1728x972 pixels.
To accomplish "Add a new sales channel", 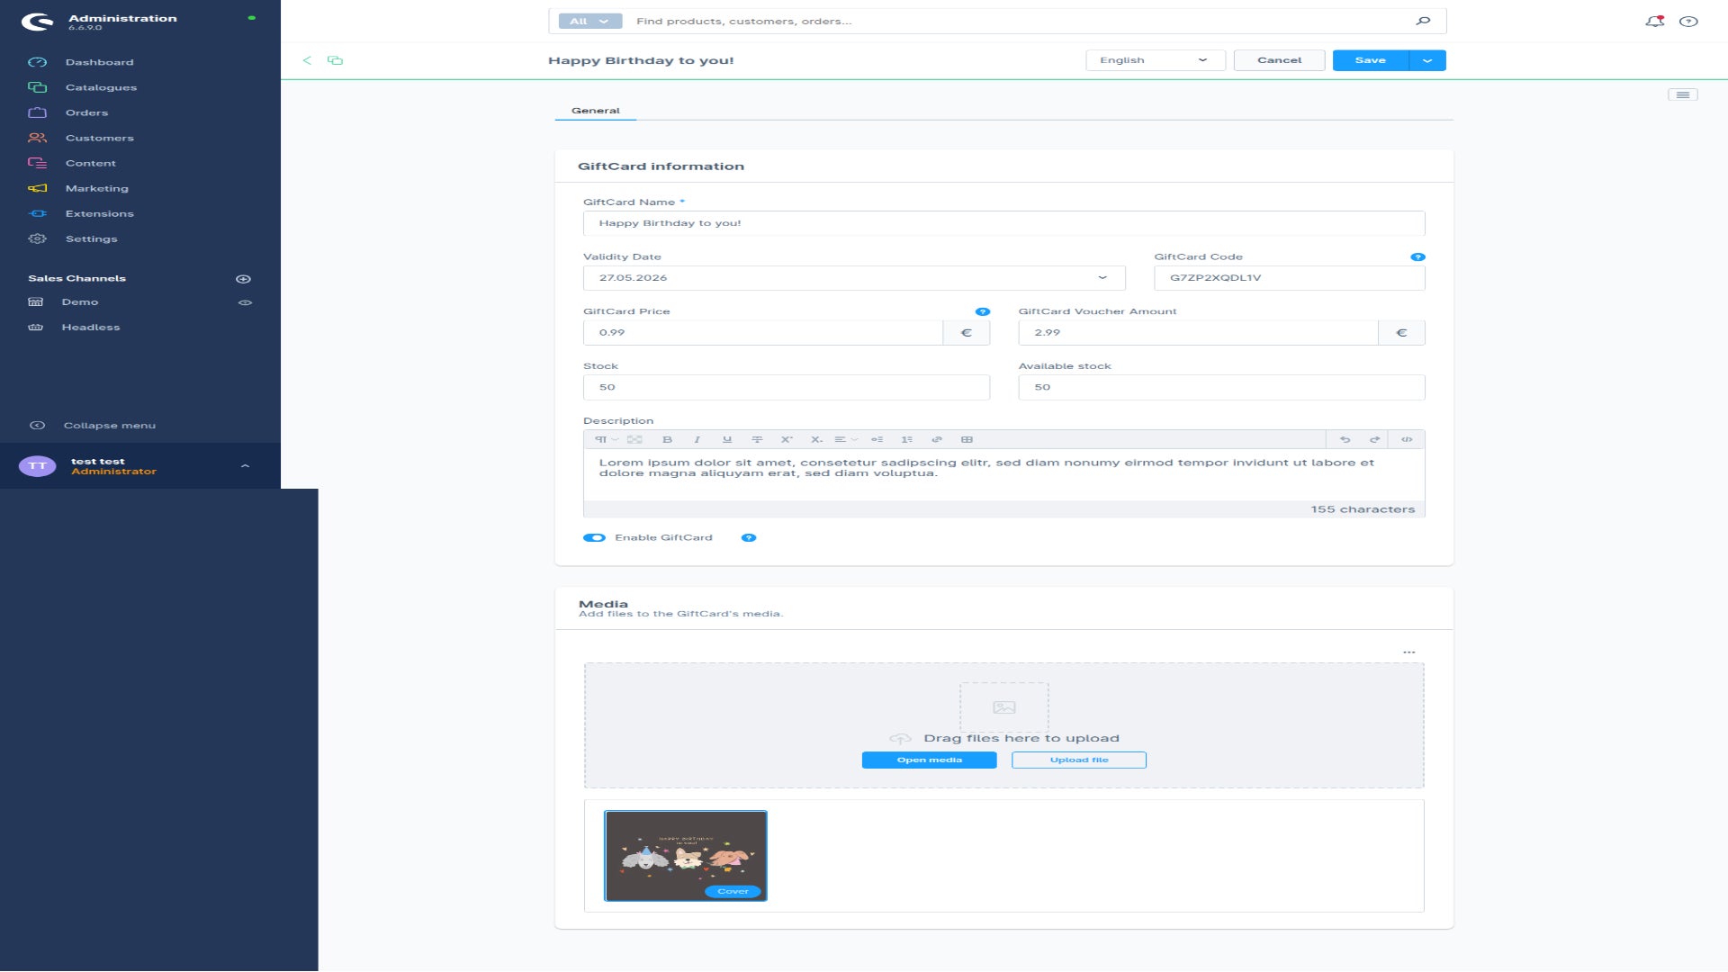I will point(243,279).
